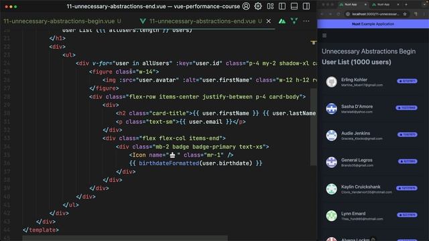Click Erling Kohler's avatar
Screen dimensions: 429x241
point(331,82)
